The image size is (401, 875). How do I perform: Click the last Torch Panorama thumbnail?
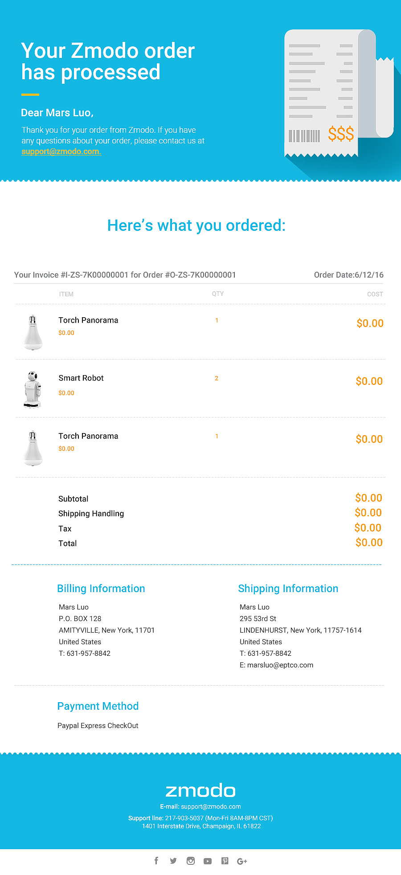[33, 448]
